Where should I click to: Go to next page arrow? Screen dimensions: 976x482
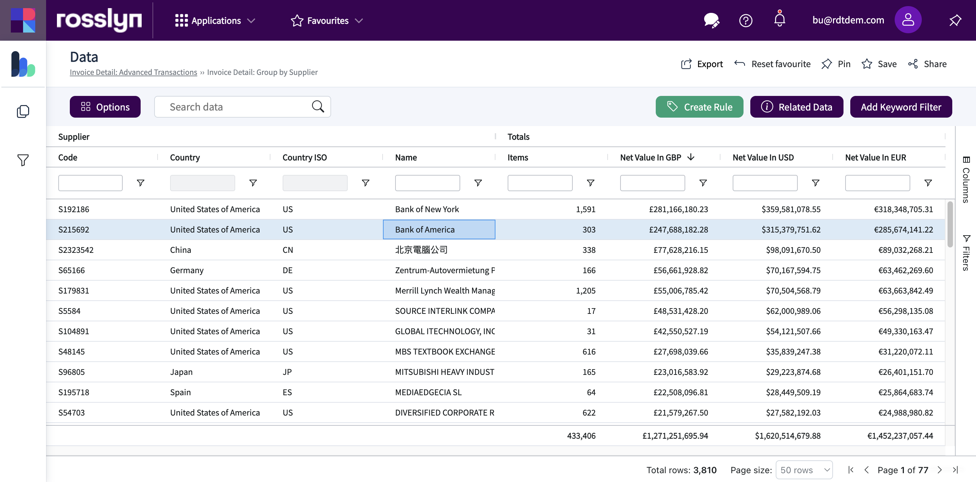pos(940,470)
